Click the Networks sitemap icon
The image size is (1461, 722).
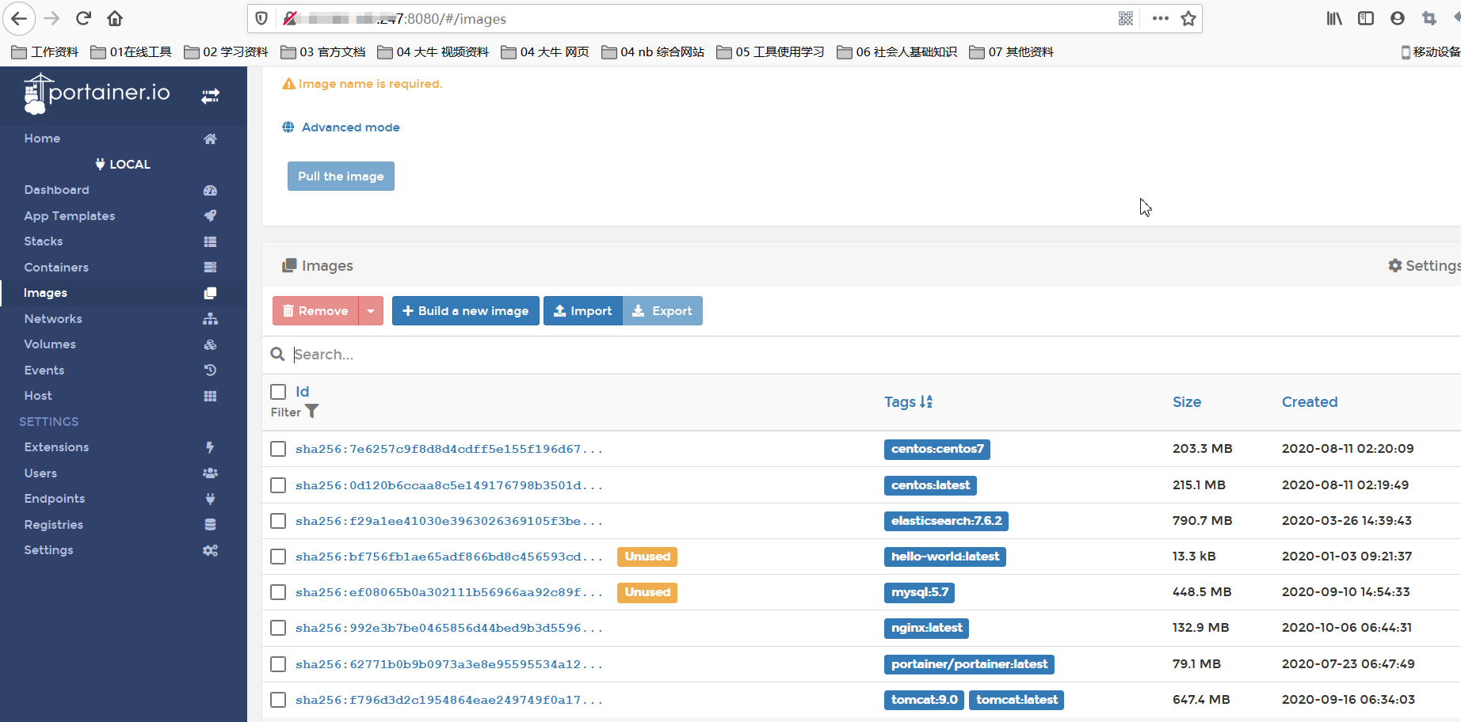click(x=210, y=318)
